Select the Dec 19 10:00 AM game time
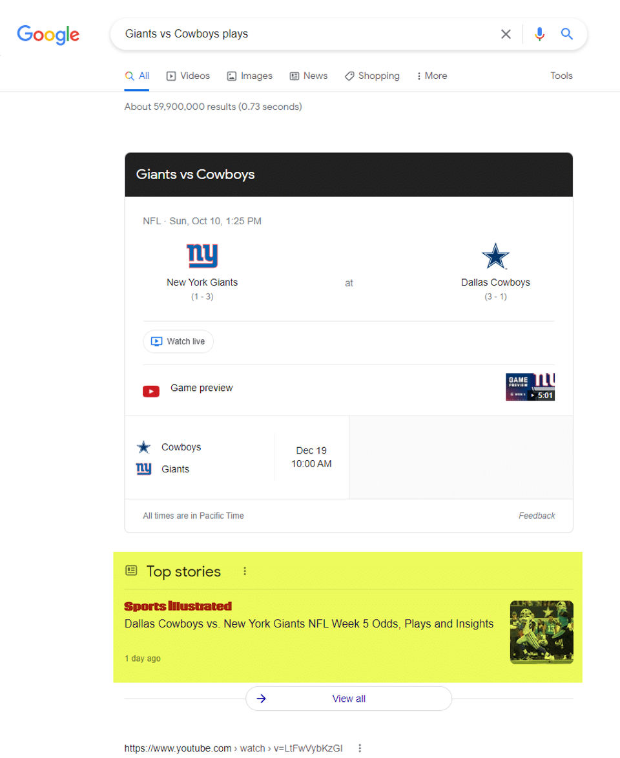 311,457
